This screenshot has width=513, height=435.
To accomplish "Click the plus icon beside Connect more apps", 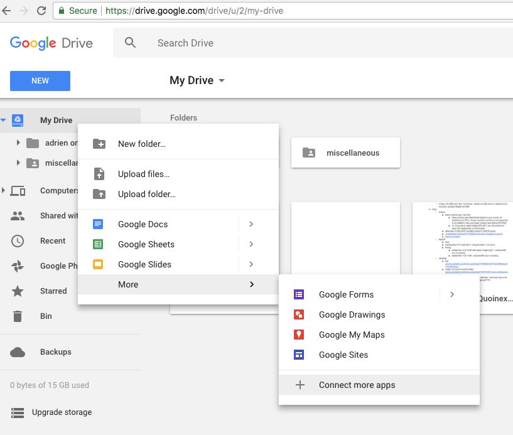I will pos(300,385).
